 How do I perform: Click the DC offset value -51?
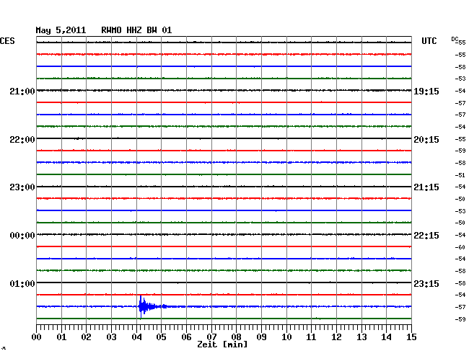(x=460, y=175)
